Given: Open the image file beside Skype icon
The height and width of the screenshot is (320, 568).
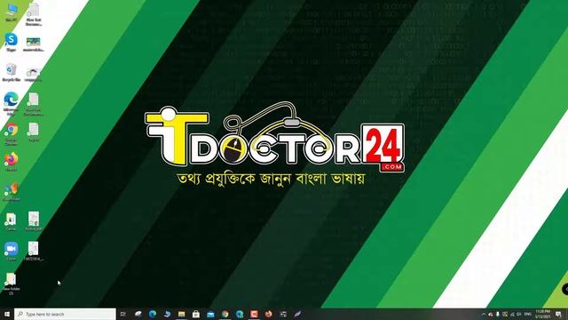Looking at the screenshot, I should (34, 44).
